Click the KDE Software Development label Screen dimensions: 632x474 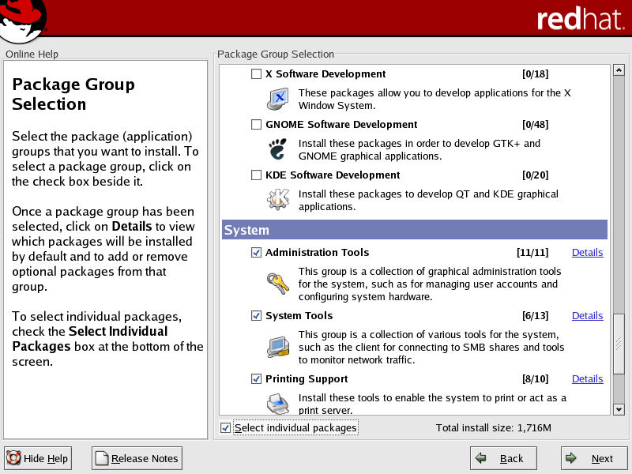click(333, 175)
